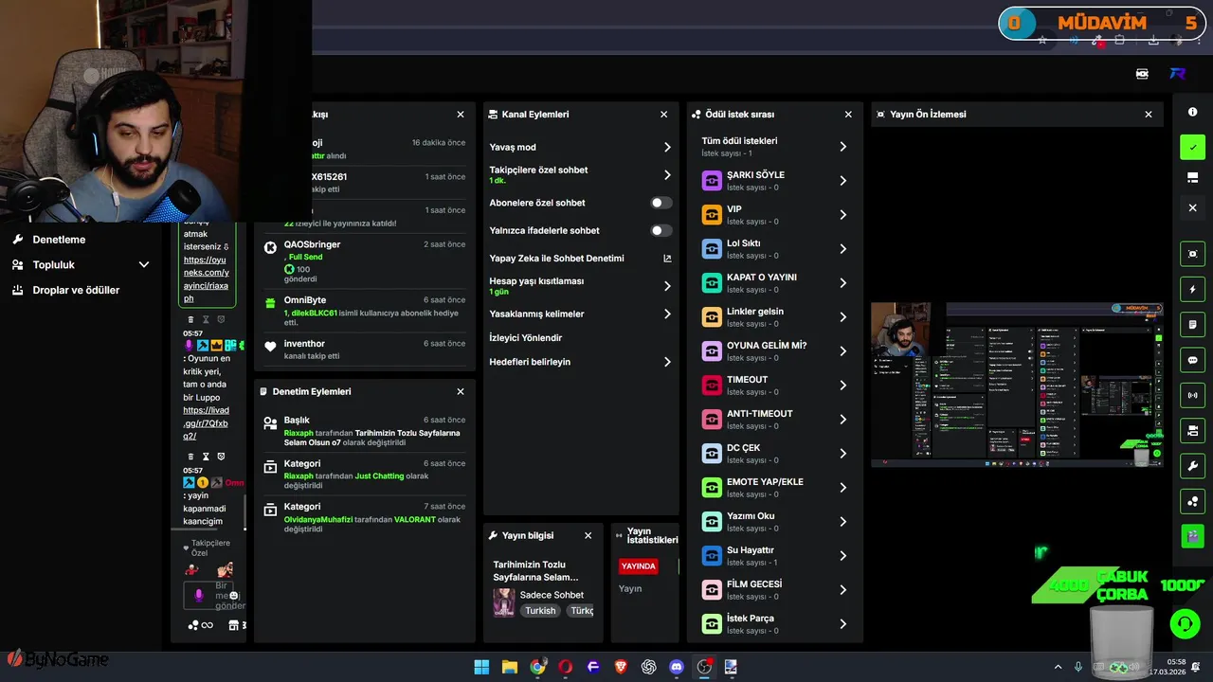Open Tüm ödül istekleri chevron

click(842, 147)
